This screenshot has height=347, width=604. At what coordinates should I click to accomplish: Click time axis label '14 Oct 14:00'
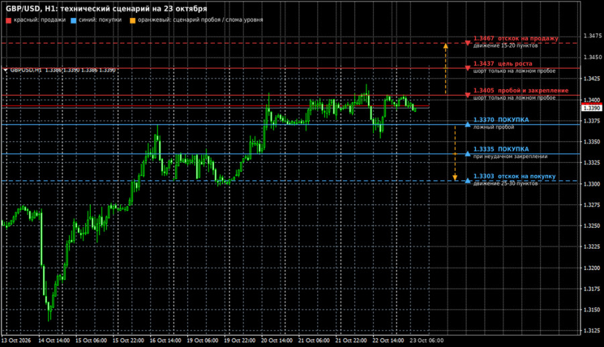click(54, 340)
